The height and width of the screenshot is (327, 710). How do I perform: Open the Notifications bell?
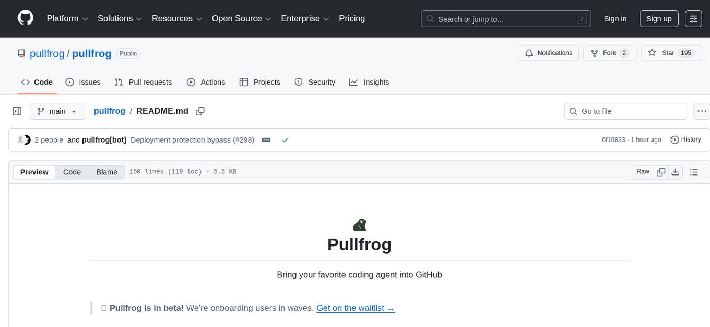coord(548,53)
